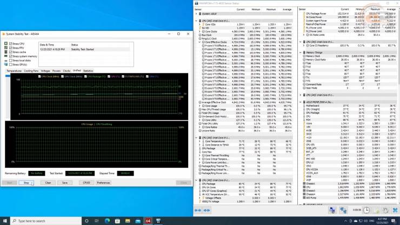Open the notification center icon
Image resolution: width=400 pixels, height=225 pixels.
click(394, 221)
